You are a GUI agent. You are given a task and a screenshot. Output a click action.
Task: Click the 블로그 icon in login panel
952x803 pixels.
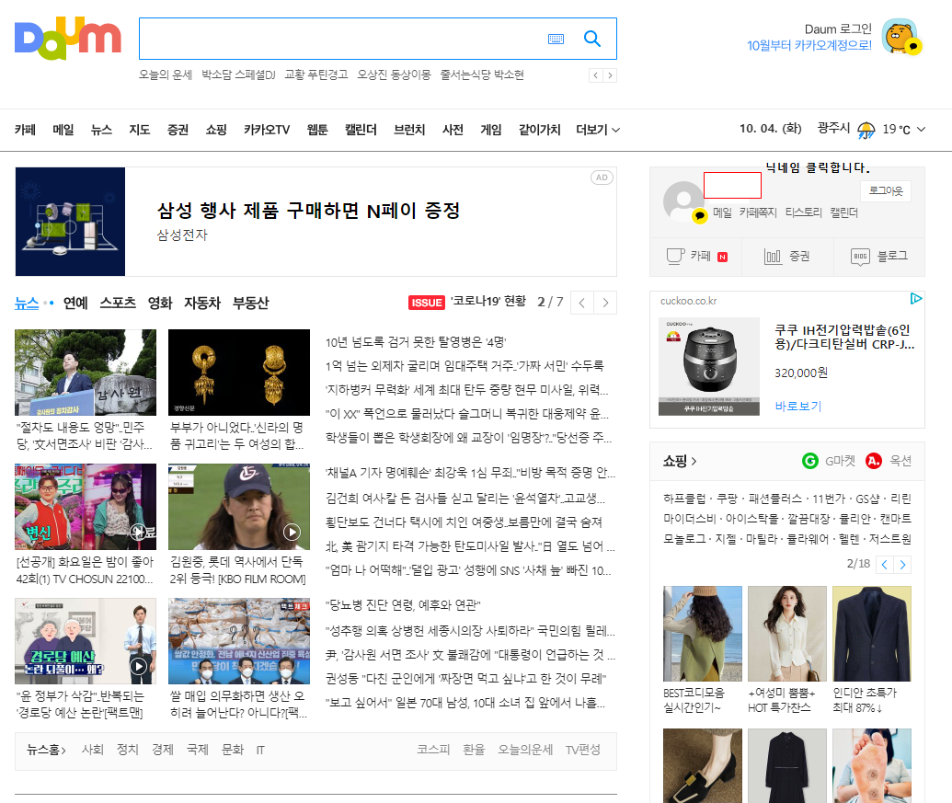(860, 257)
